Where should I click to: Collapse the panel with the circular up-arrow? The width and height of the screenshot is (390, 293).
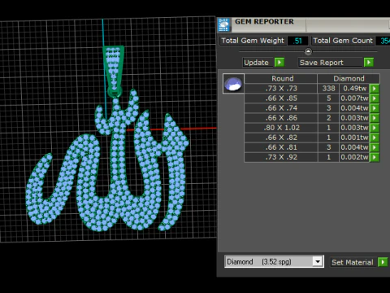[x=308, y=51]
